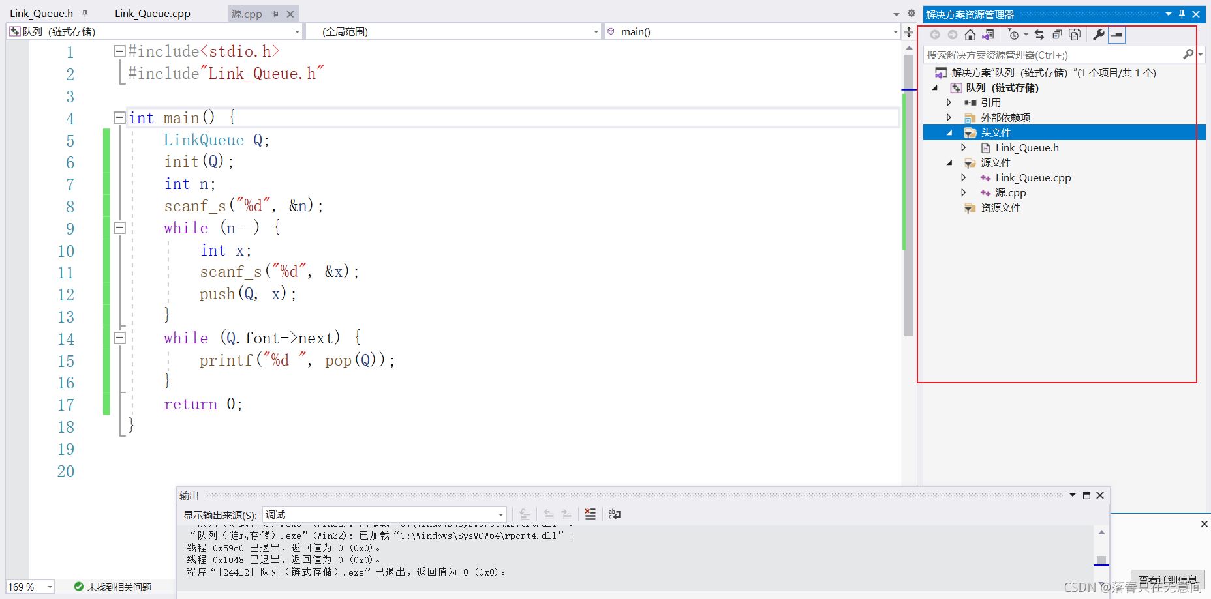This screenshot has width=1211, height=599.
Task: Click the editor vertical scrollbar thumb
Action: pos(909,196)
